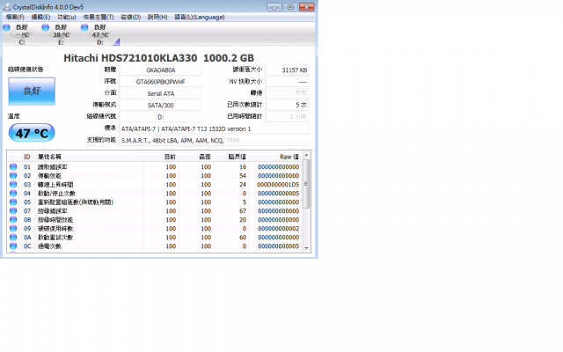Click the large blue health status button

(x=32, y=92)
